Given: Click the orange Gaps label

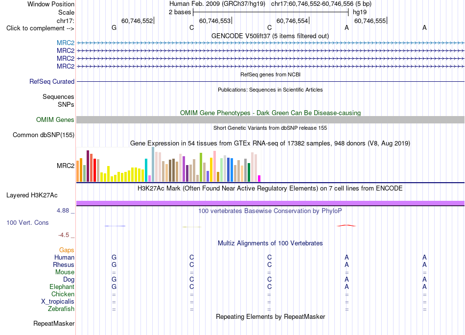Looking at the screenshot, I should [67, 250].
